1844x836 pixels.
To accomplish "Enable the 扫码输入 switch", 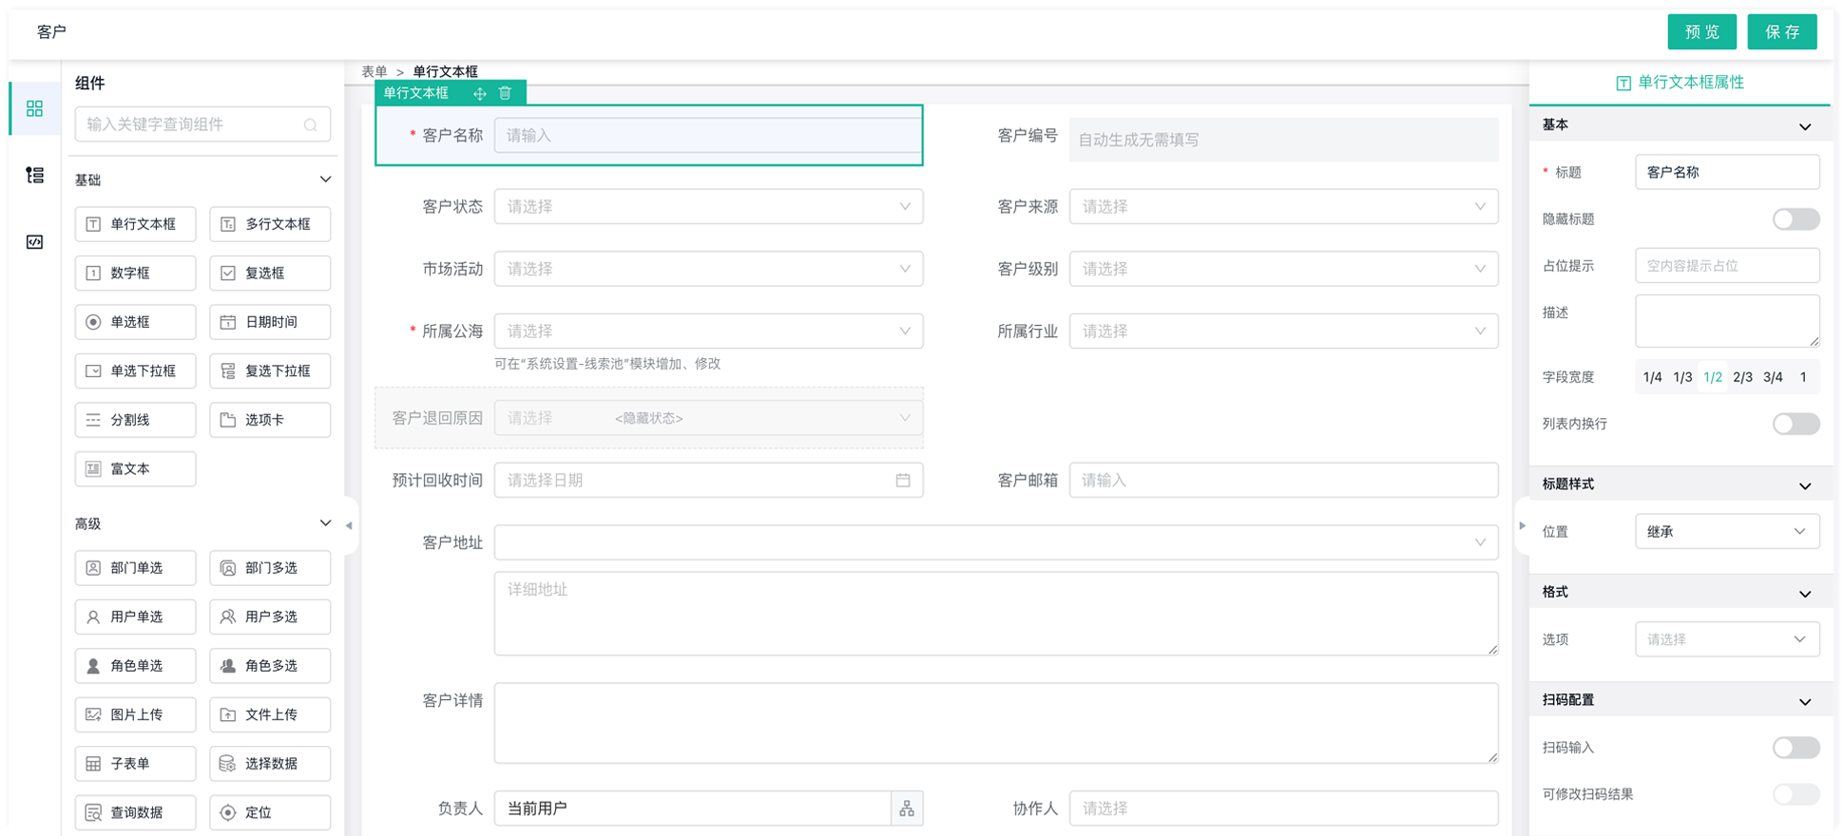I will (x=1796, y=748).
